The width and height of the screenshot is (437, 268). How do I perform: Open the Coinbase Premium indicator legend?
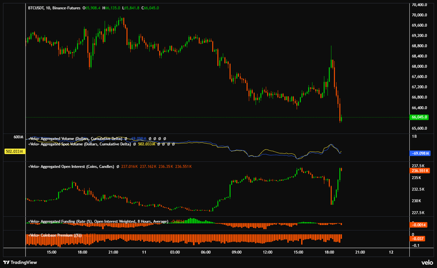click(x=55, y=235)
